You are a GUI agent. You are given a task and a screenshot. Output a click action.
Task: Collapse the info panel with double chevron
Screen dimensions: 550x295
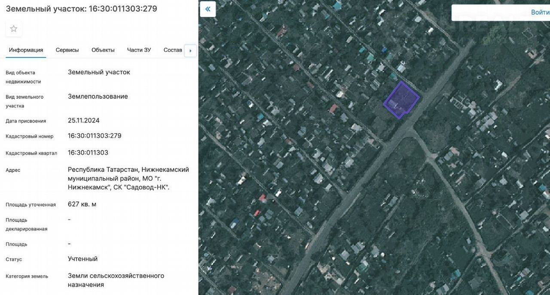click(208, 9)
